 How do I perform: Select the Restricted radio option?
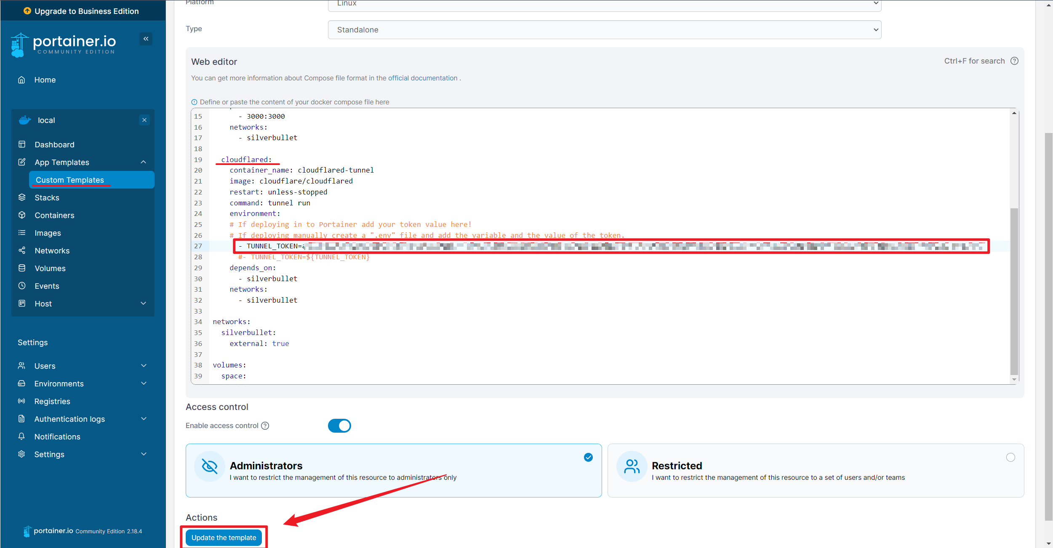pos(1010,457)
